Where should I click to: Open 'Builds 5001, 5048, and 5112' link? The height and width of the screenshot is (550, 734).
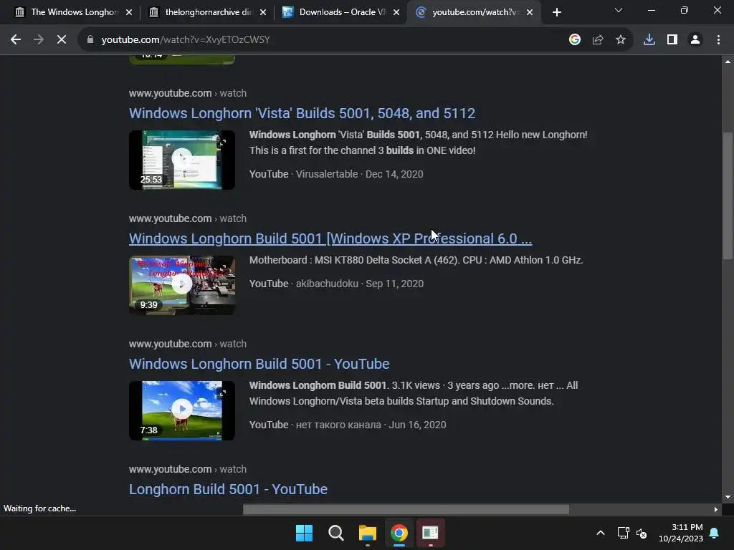tap(302, 113)
